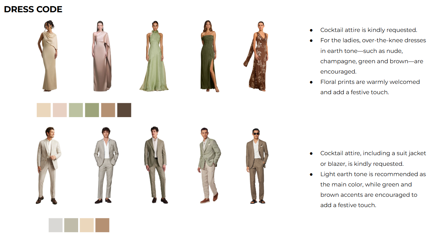Click the gray-green swatch in men's palette
440x240 pixels.
pos(71,225)
